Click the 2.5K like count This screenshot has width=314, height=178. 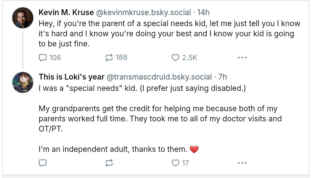[190, 58]
